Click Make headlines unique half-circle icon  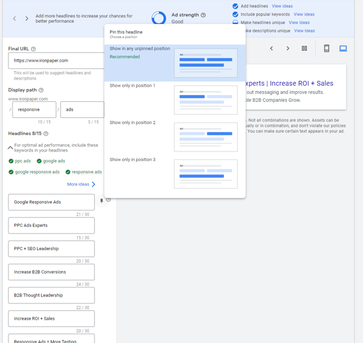click(235, 22)
